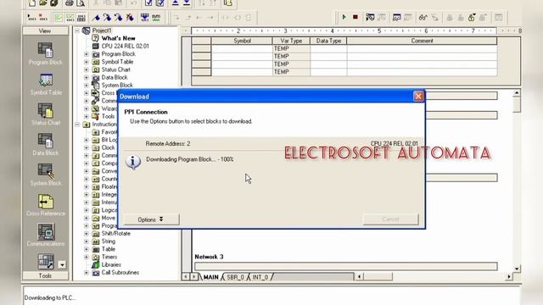Screen dimensions: 543x305
Task: Click the Network 3 comment field
Action: coord(346,266)
